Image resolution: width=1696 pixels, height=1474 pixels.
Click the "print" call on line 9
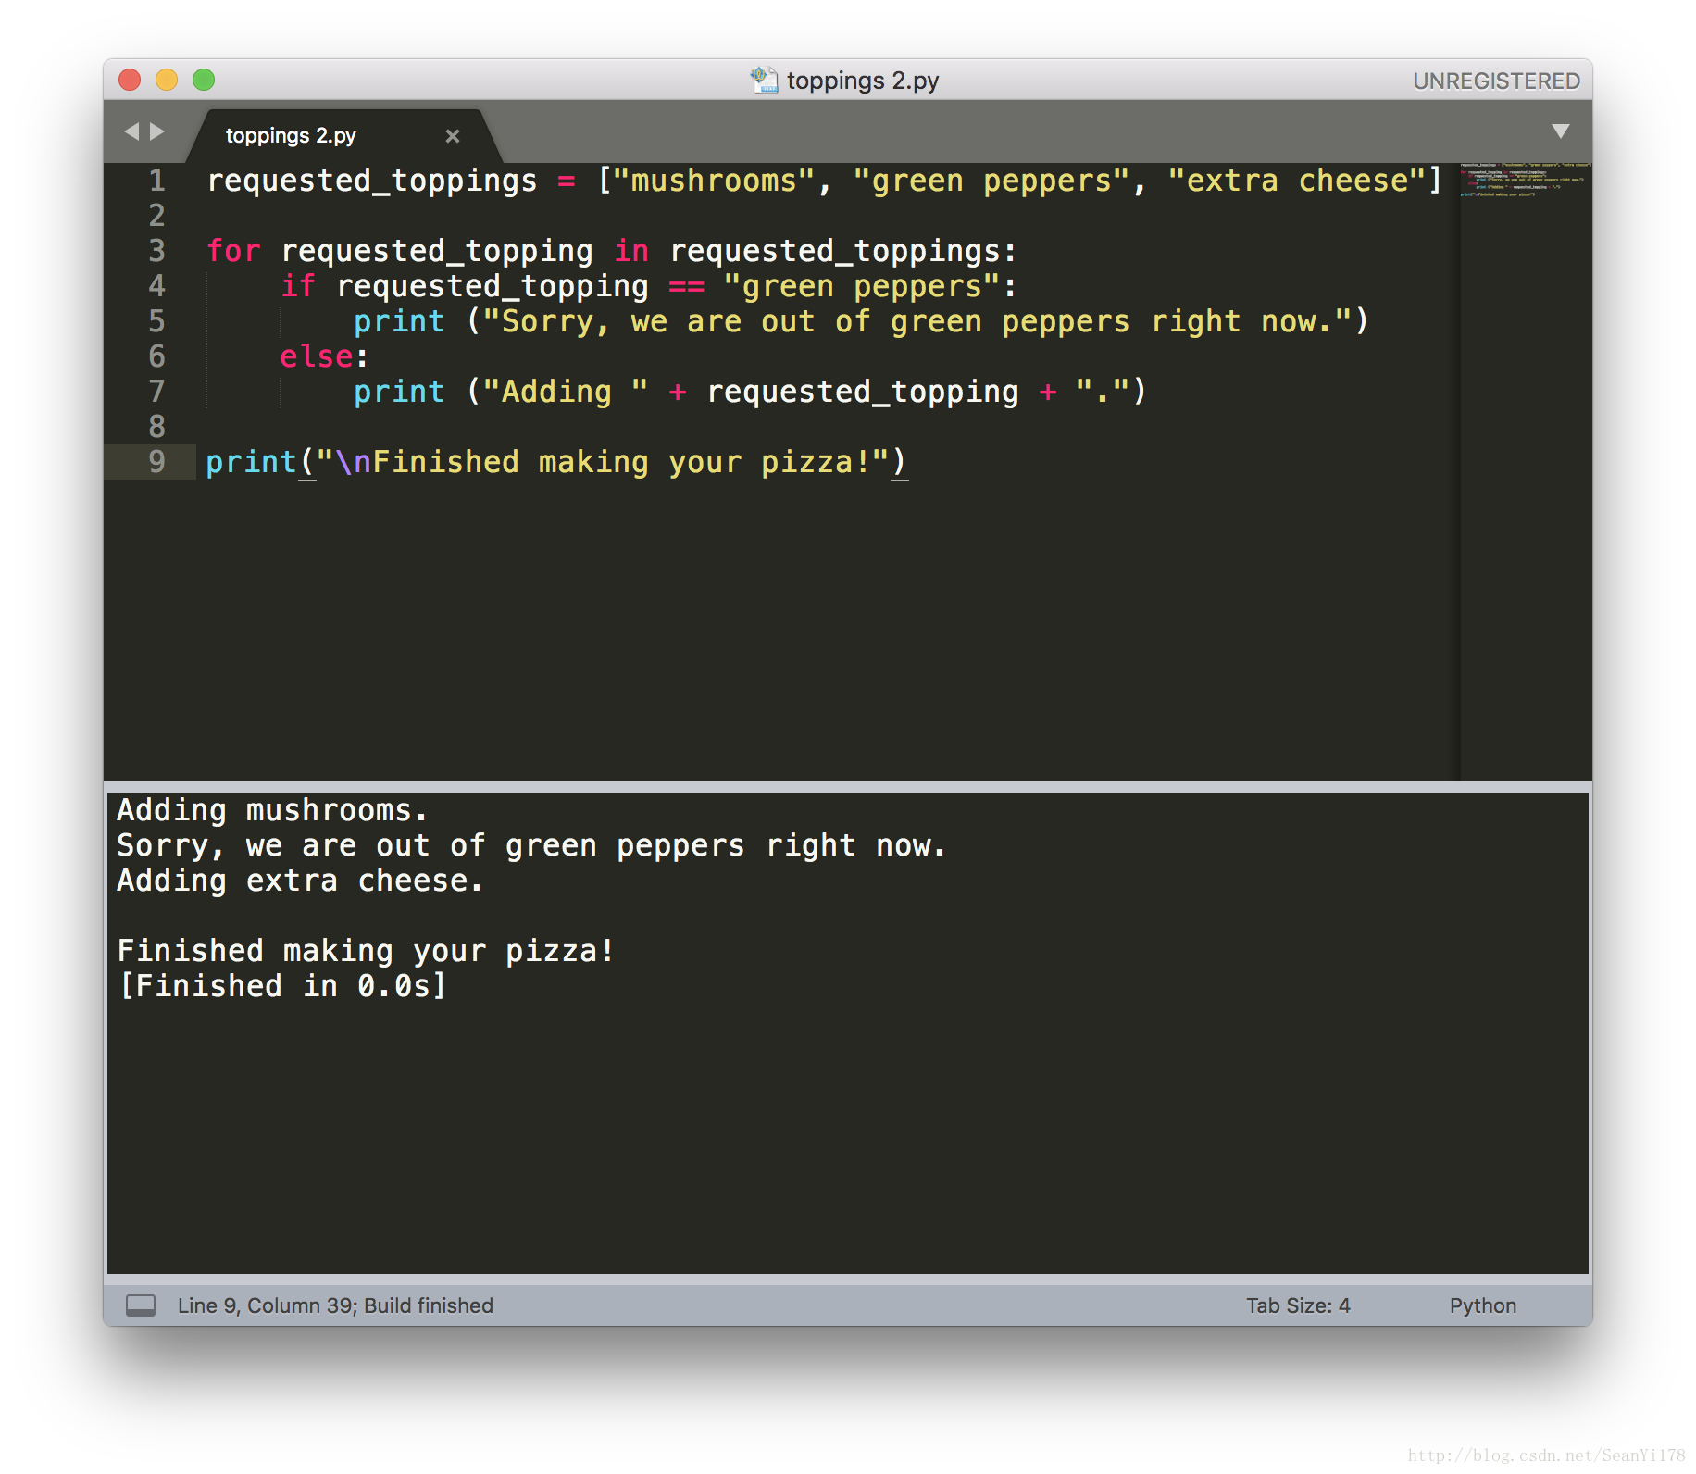pos(251,462)
